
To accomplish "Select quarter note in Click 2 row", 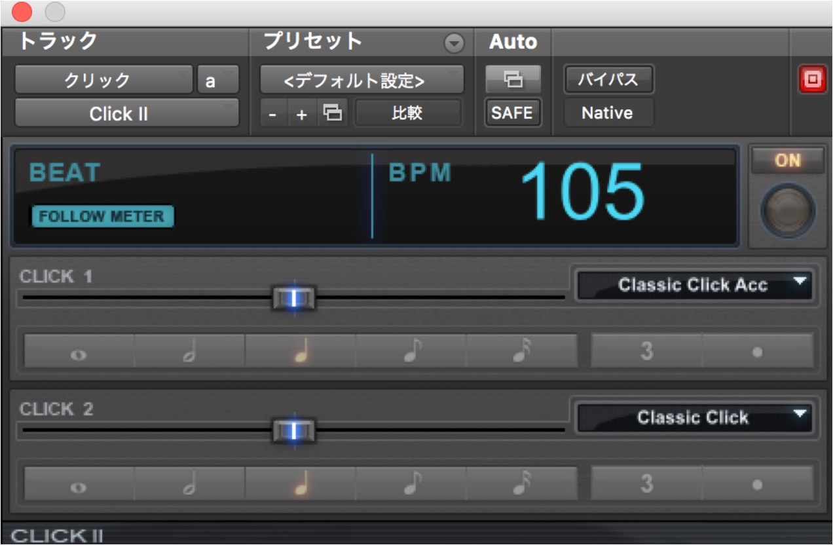I will point(301,485).
